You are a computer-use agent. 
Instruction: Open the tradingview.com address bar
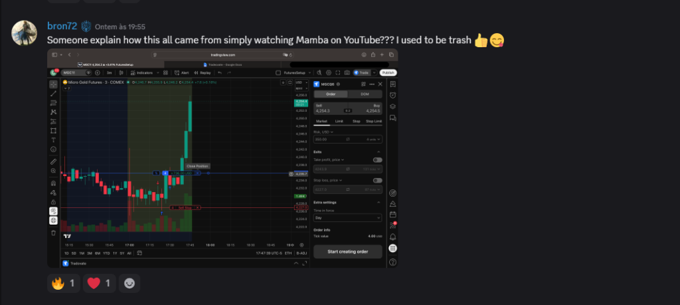click(222, 54)
